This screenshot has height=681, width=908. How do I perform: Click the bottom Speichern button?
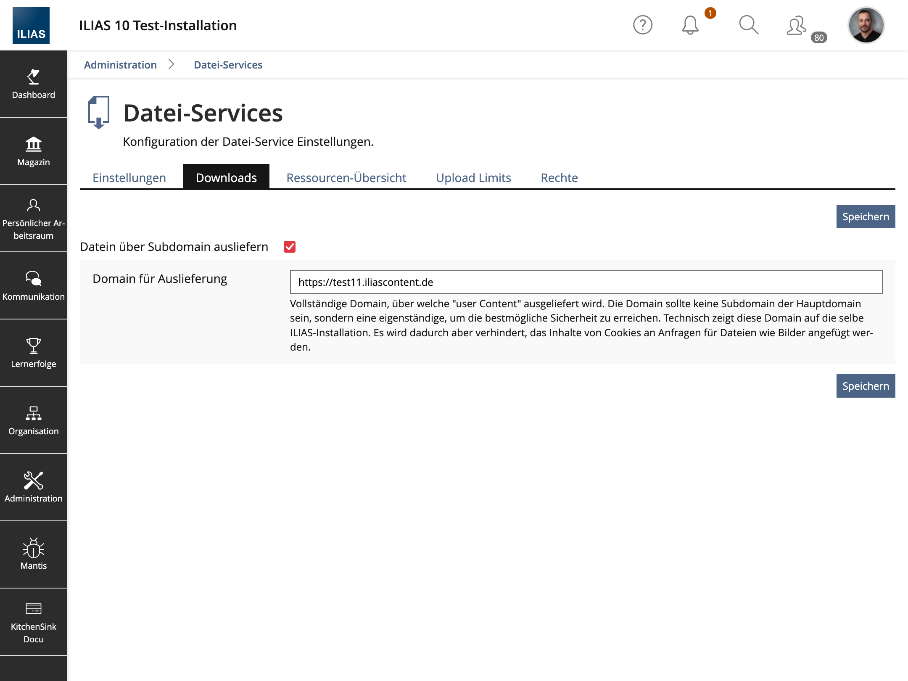coord(866,386)
